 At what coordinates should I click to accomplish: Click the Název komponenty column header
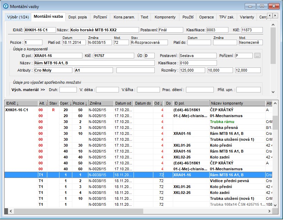click(237, 104)
